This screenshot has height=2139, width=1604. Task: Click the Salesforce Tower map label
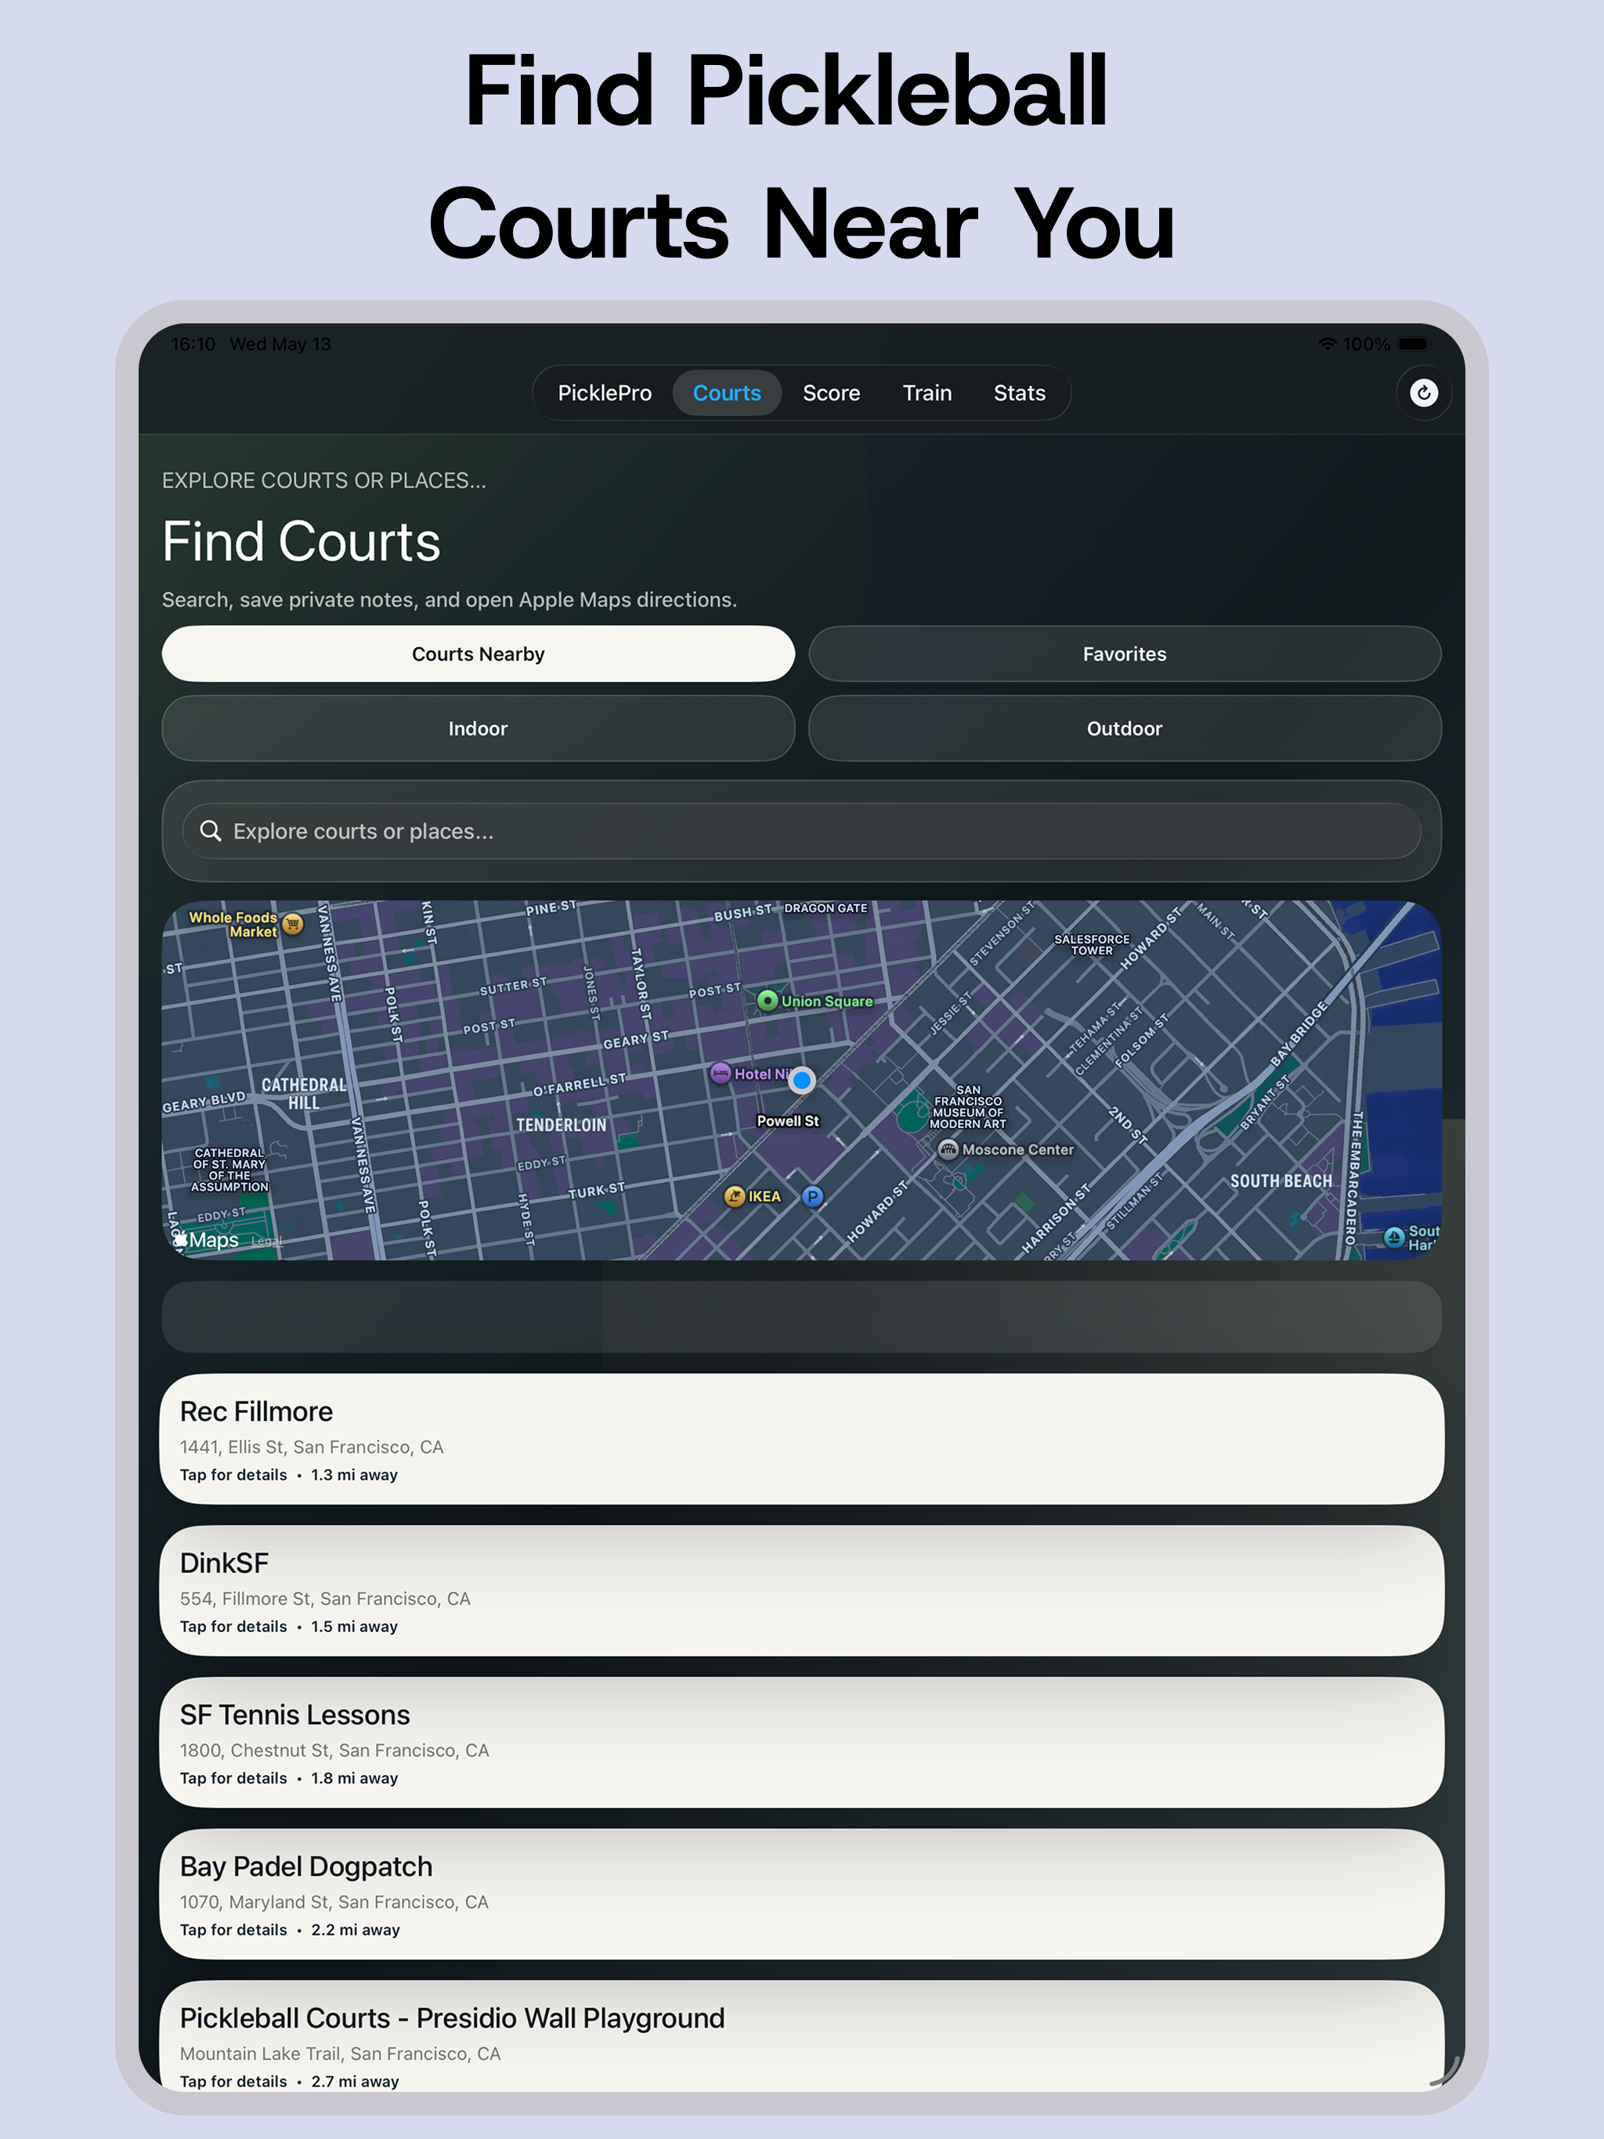tap(1091, 945)
